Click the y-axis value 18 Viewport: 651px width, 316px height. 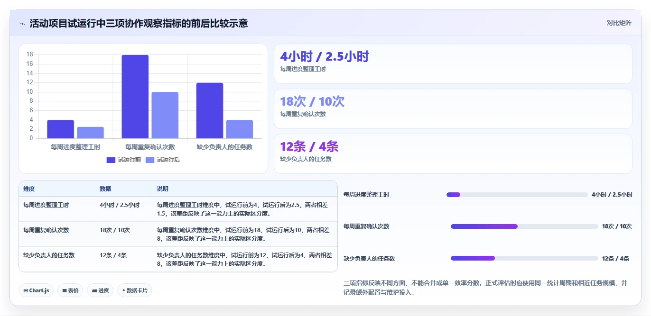30,54
